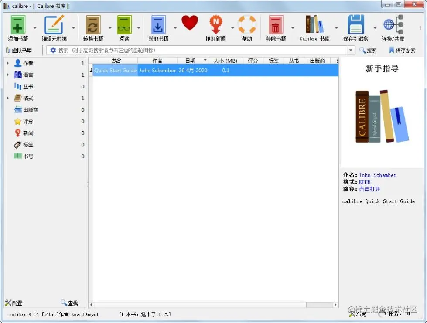Viewport: 427px width, 323px height.
Task: Expand the 语言 tree node arrow
Action: tap(7, 75)
